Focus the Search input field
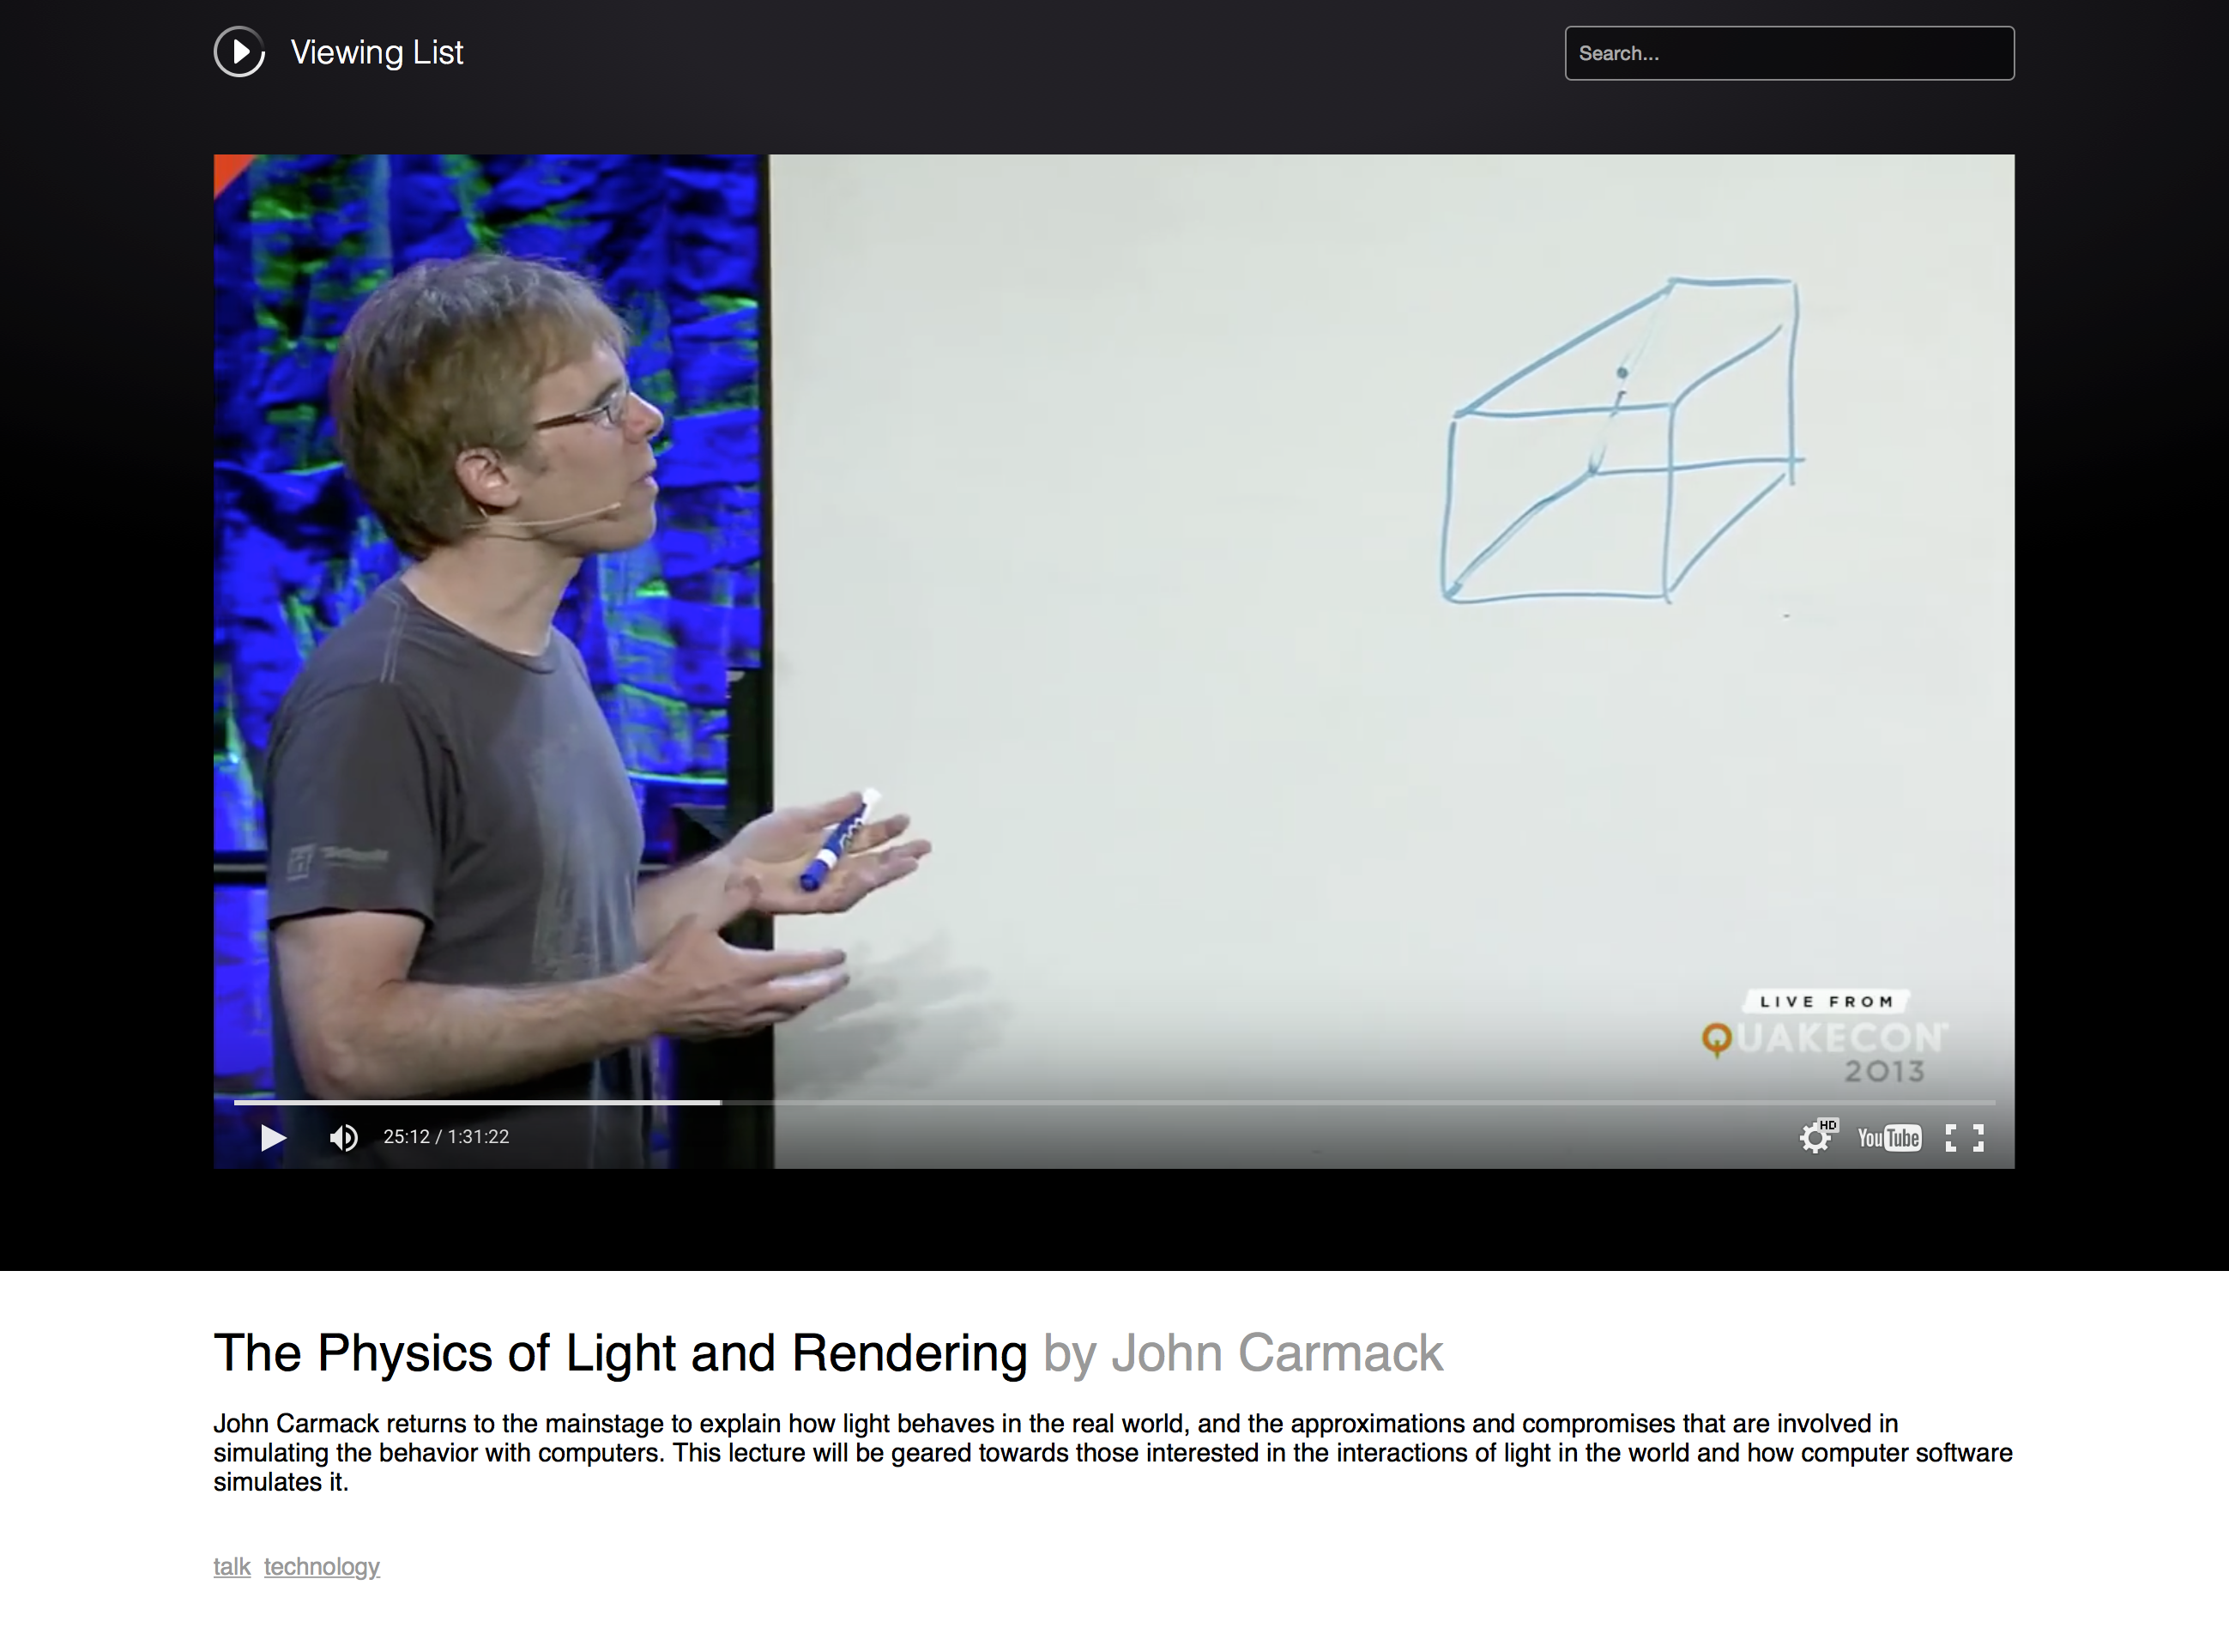Image resolution: width=2229 pixels, height=1652 pixels. (1788, 53)
